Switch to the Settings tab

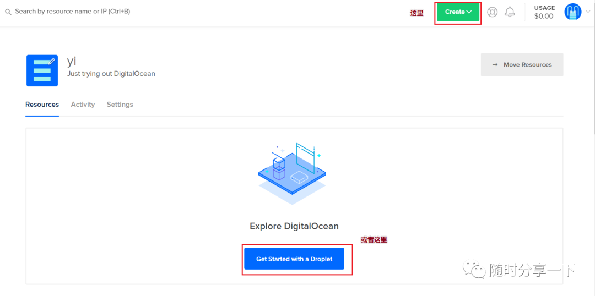click(120, 105)
